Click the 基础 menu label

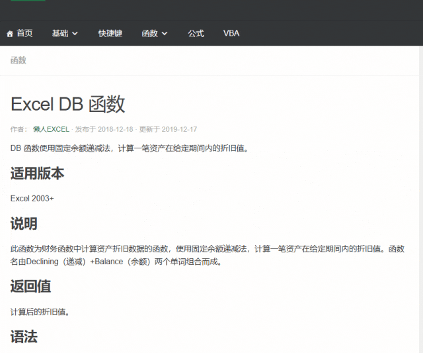click(60, 33)
